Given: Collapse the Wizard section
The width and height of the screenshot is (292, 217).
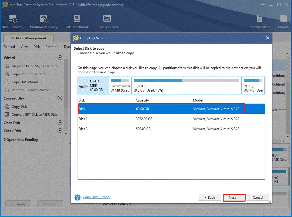Looking at the screenshot, I should click(60, 57).
